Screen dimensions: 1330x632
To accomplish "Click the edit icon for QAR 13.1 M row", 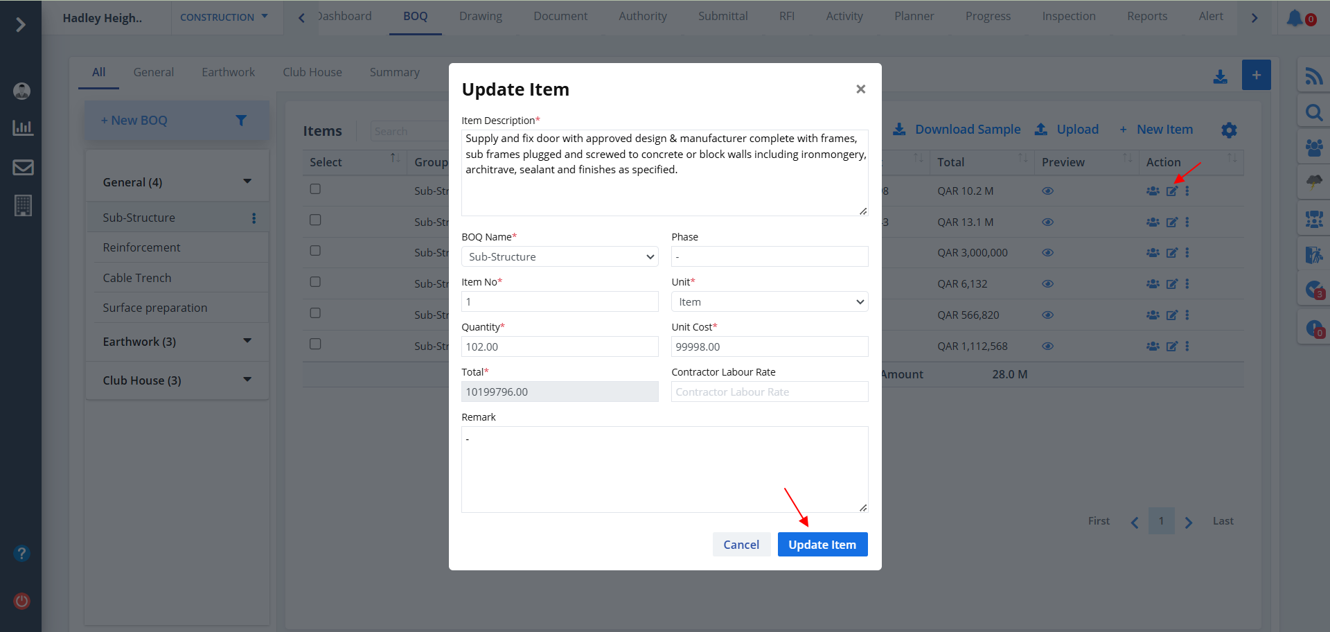I will tap(1171, 222).
